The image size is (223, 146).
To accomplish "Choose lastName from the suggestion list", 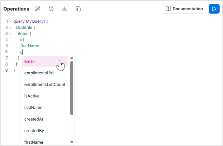I will tap(33, 108).
